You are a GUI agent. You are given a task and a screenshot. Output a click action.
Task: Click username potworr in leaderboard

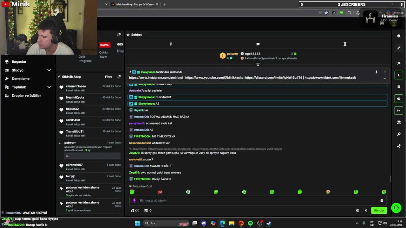coord(232,54)
